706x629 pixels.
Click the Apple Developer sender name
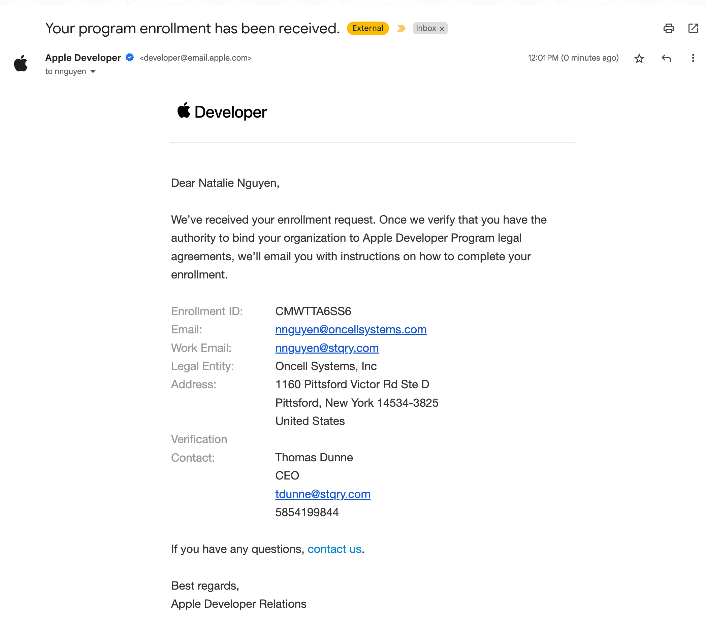(83, 58)
